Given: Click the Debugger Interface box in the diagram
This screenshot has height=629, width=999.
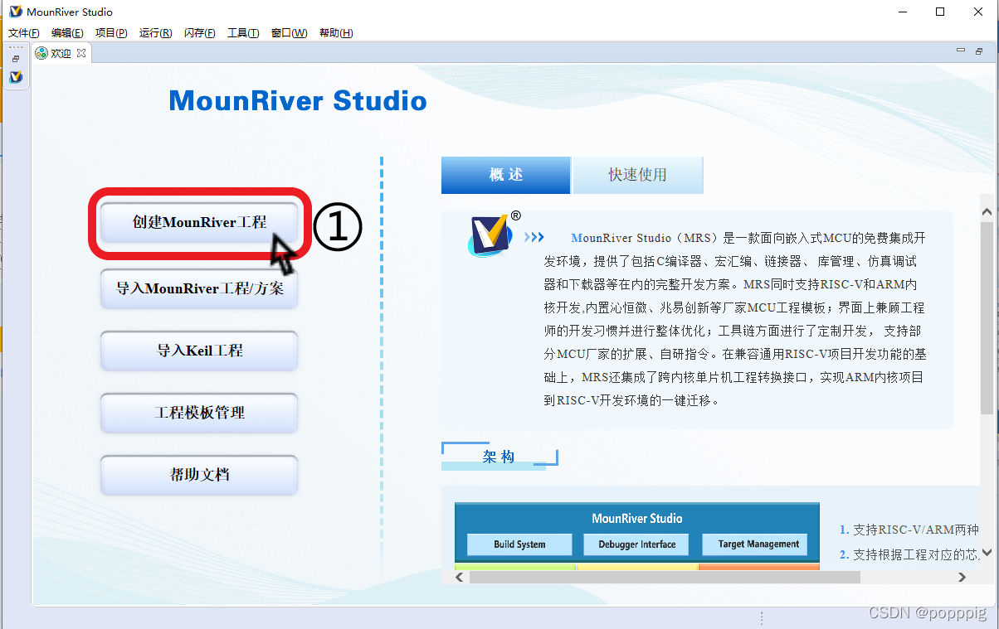Looking at the screenshot, I should pyautogui.click(x=636, y=544).
